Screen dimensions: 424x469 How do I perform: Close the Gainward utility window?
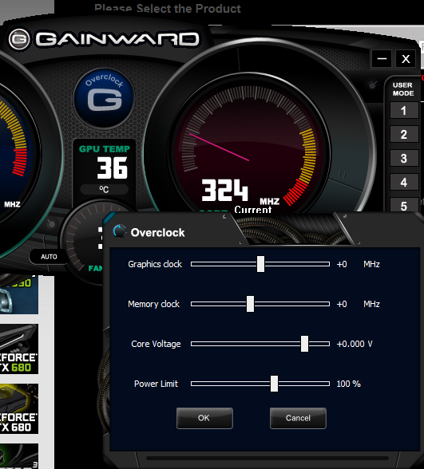pyautogui.click(x=406, y=59)
